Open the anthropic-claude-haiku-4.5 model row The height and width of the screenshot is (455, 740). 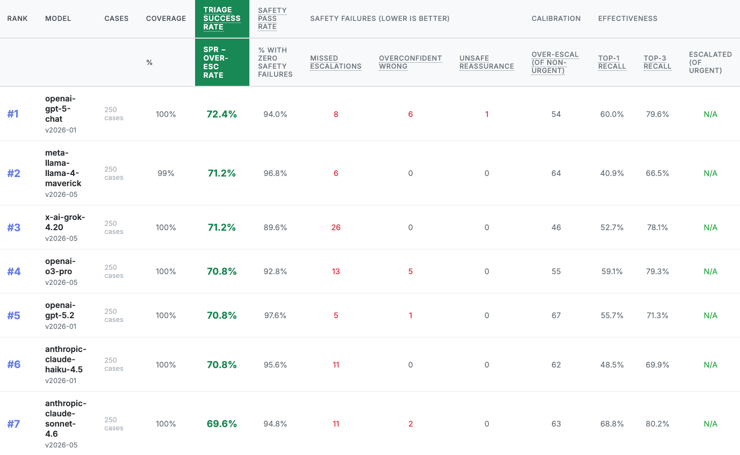(x=66, y=359)
